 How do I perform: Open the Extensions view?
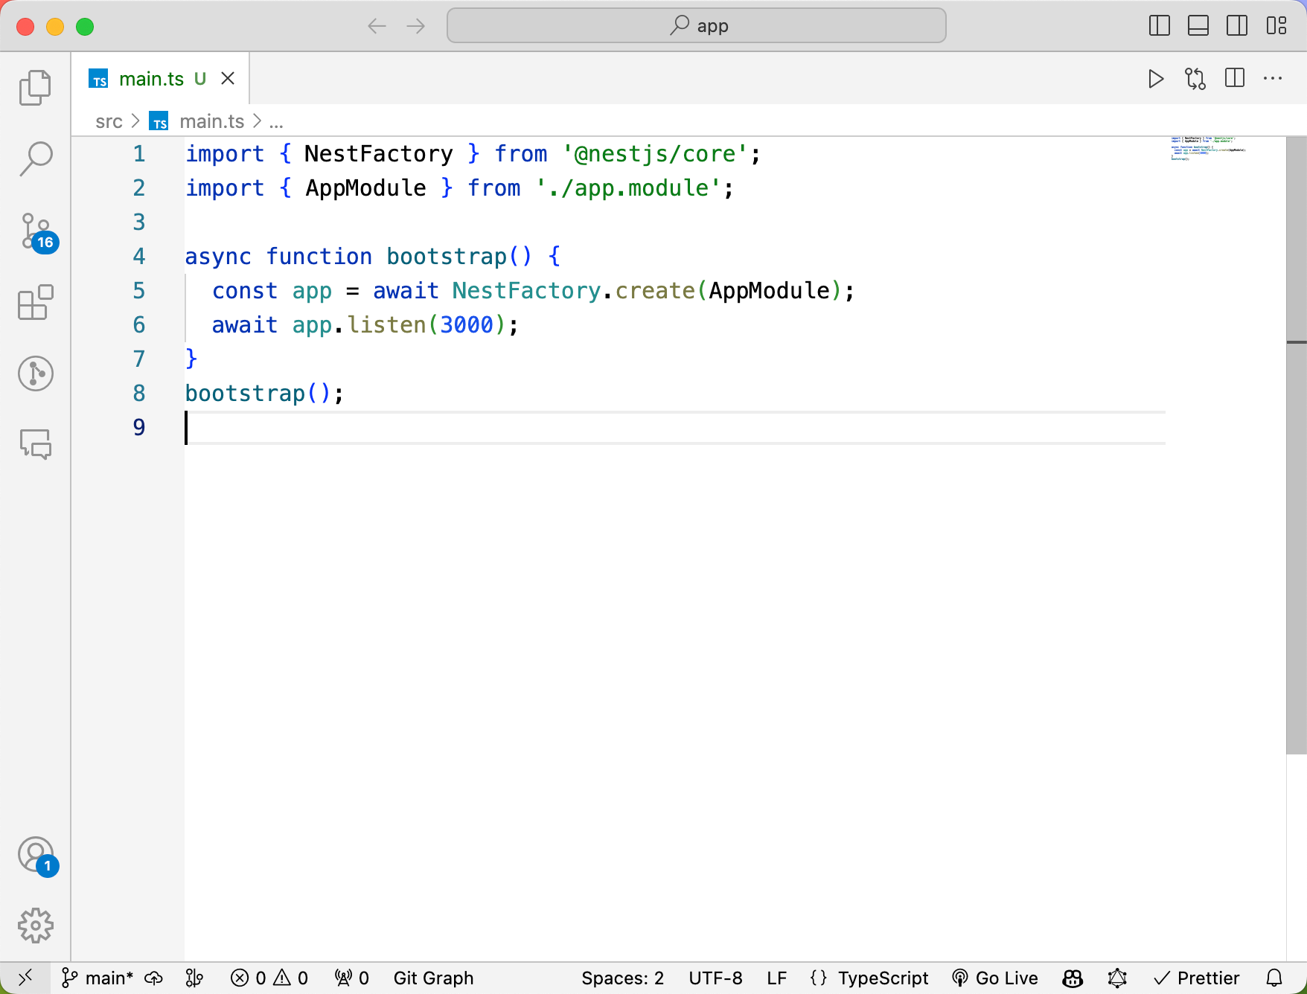[35, 303]
